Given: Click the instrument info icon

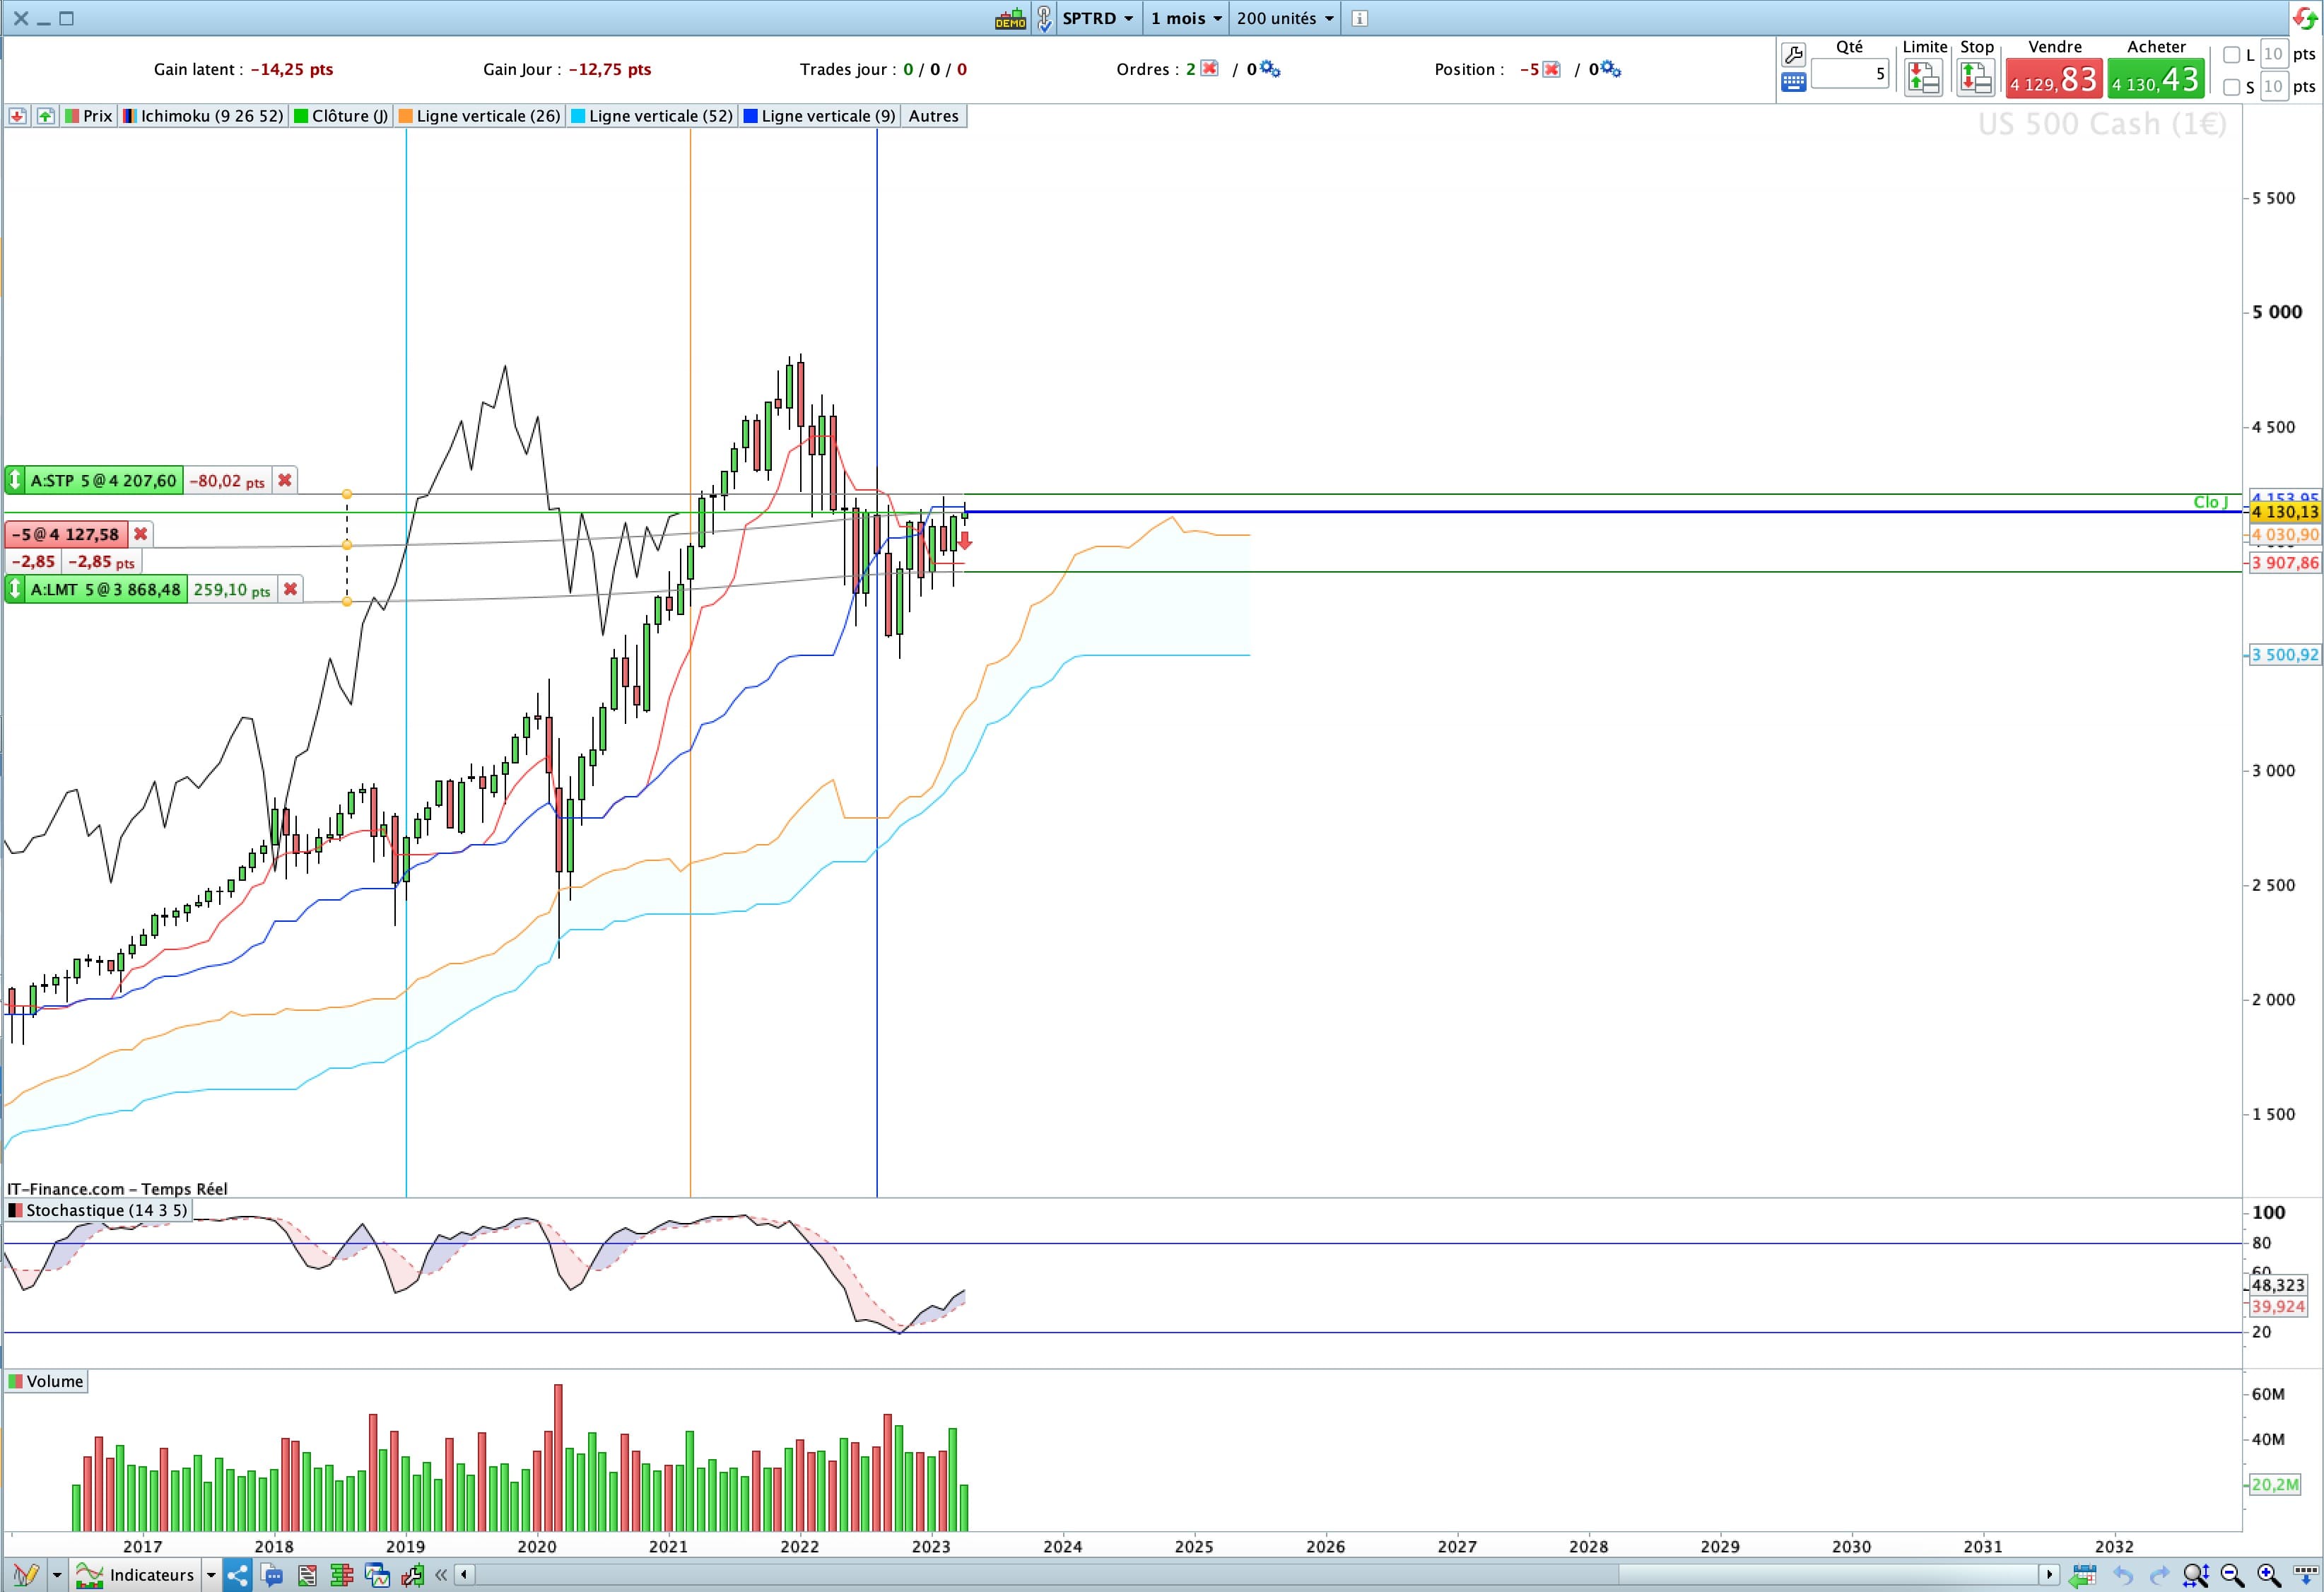Looking at the screenshot, I should point(1359,18).
